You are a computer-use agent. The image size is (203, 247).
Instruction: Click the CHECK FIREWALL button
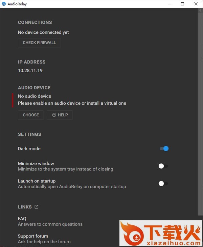pos(39,43)
